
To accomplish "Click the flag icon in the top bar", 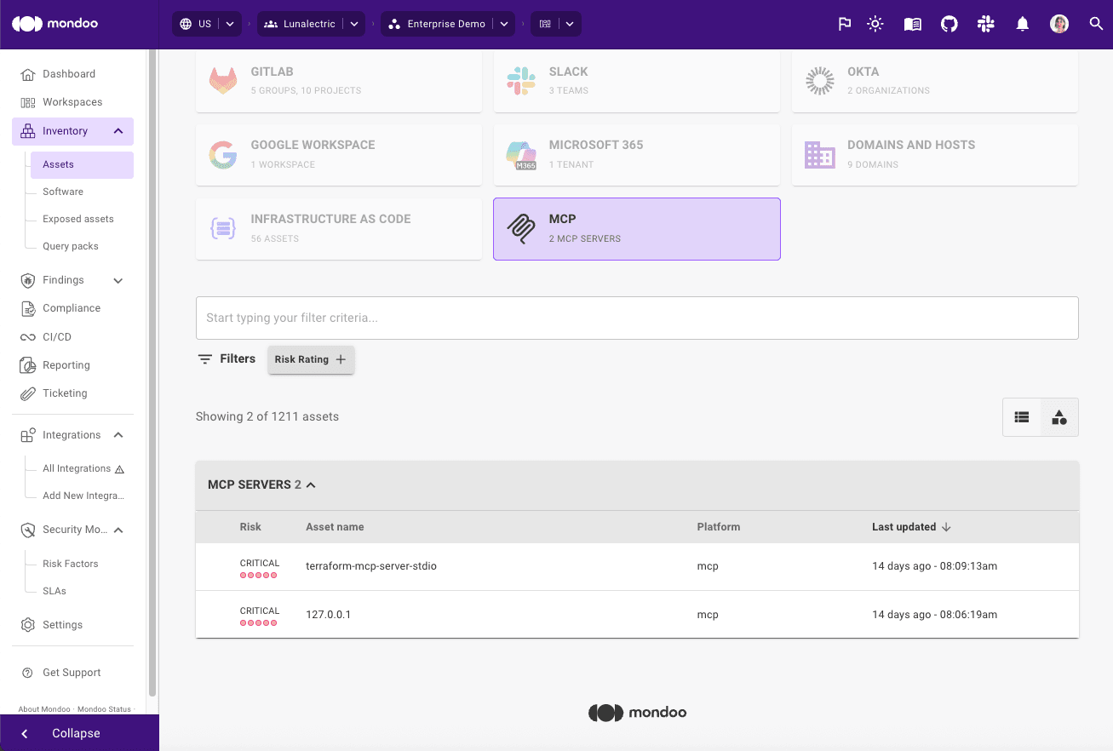I will (x=844, y=24).
